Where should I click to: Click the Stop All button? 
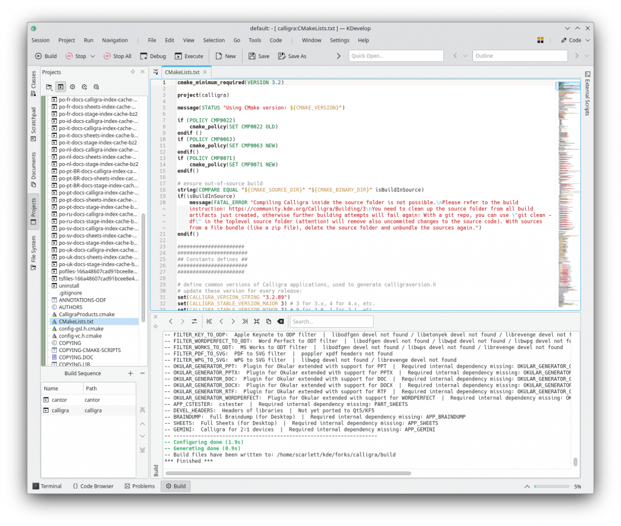point(117,56)
